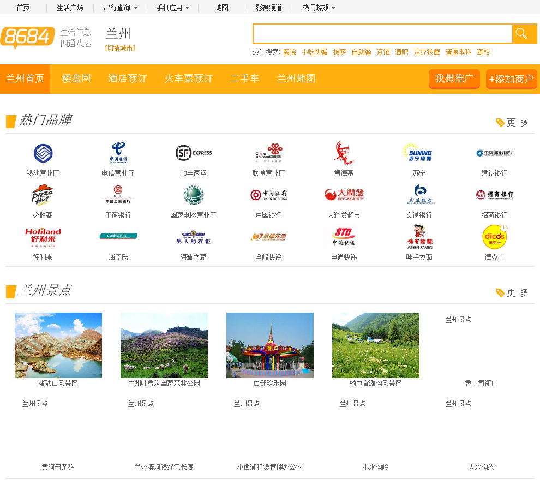Select the 兰州地图 navigation tab
The image size is (540, 491).
[x=296, y=79]
